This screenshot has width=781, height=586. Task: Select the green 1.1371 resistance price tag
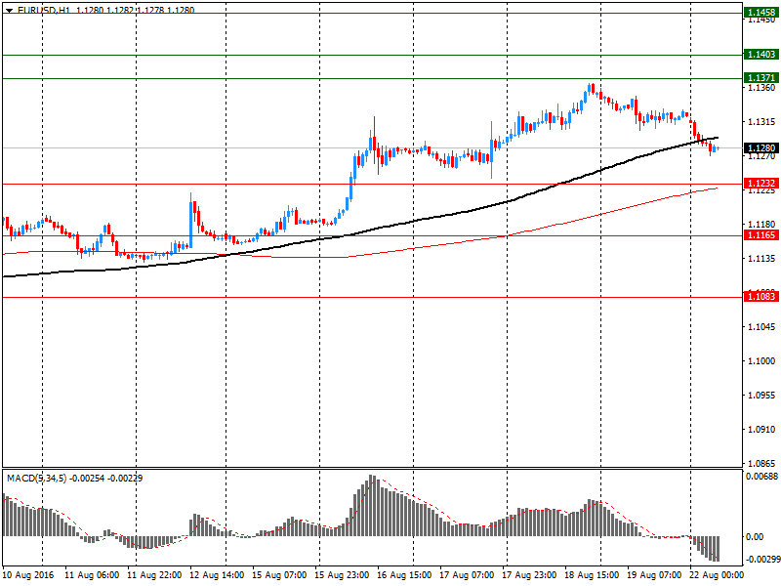coord(761,78)
